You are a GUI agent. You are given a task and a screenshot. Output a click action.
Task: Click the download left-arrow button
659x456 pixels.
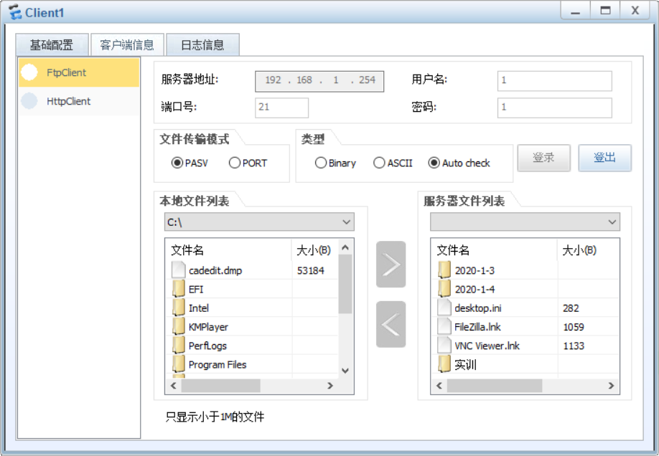[391, 324]
